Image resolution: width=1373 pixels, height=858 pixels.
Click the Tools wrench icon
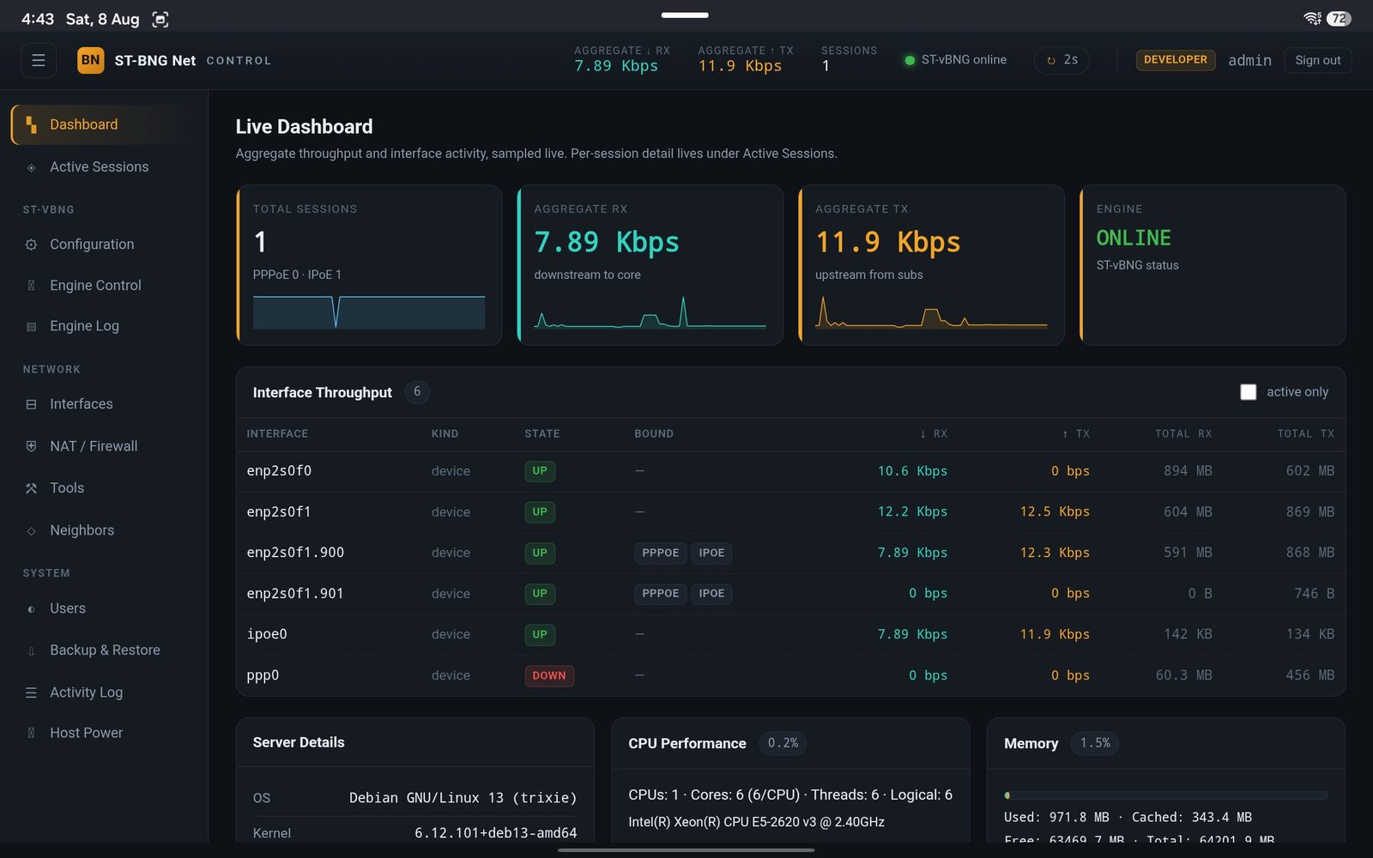tap(31, 488)
